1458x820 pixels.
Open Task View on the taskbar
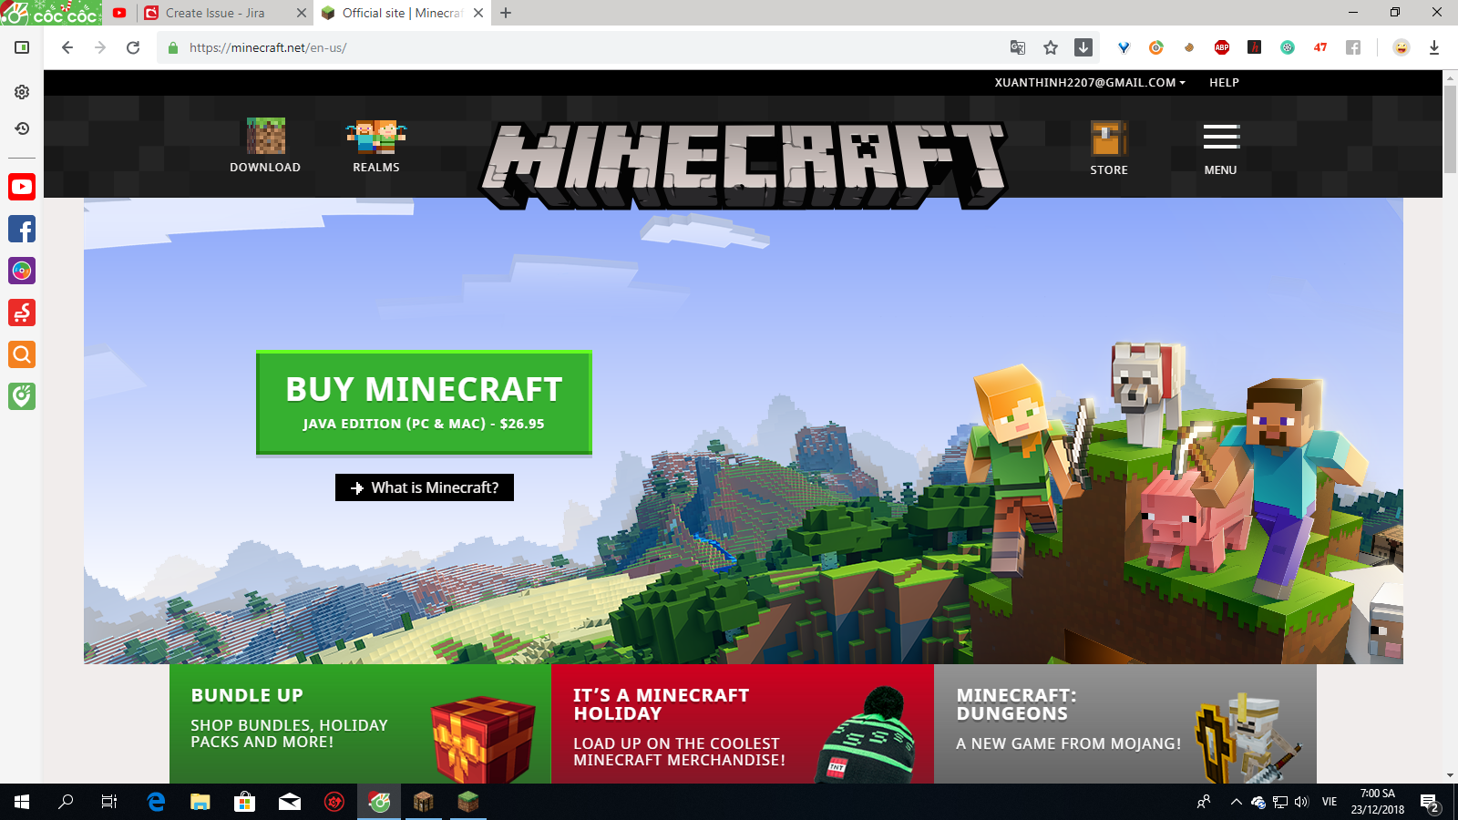[109, 802]
